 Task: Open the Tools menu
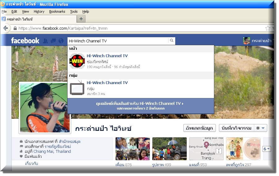pyautogui.click(x=74, y=11)
